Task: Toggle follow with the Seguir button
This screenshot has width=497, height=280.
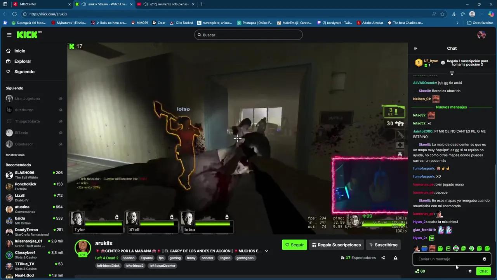Action: tap(294, 245)
